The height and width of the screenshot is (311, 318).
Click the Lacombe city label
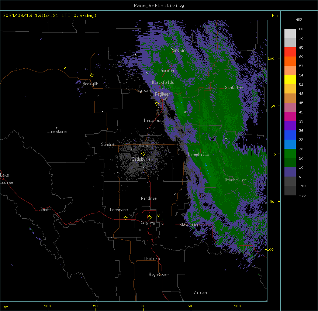[x=166, y=71]
